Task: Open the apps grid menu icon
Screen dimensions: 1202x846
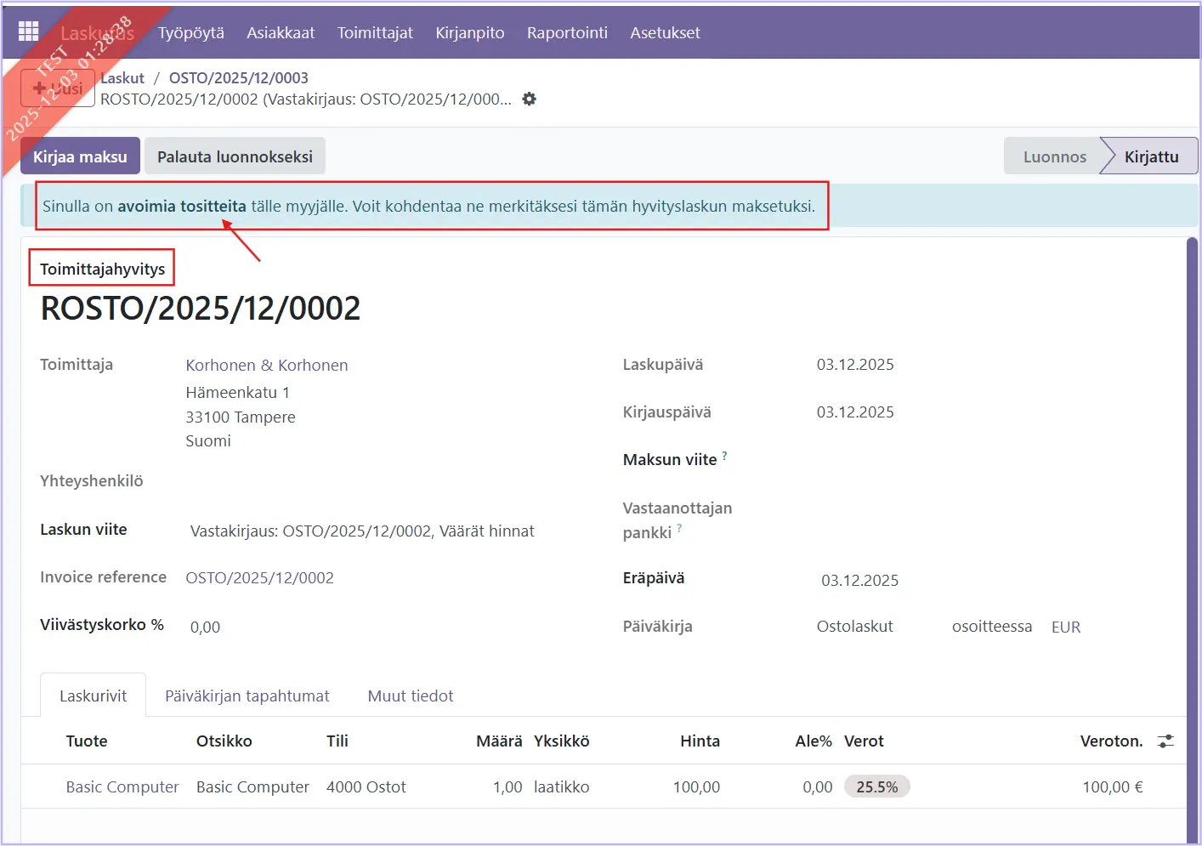Action: click(x=28, y=31)
